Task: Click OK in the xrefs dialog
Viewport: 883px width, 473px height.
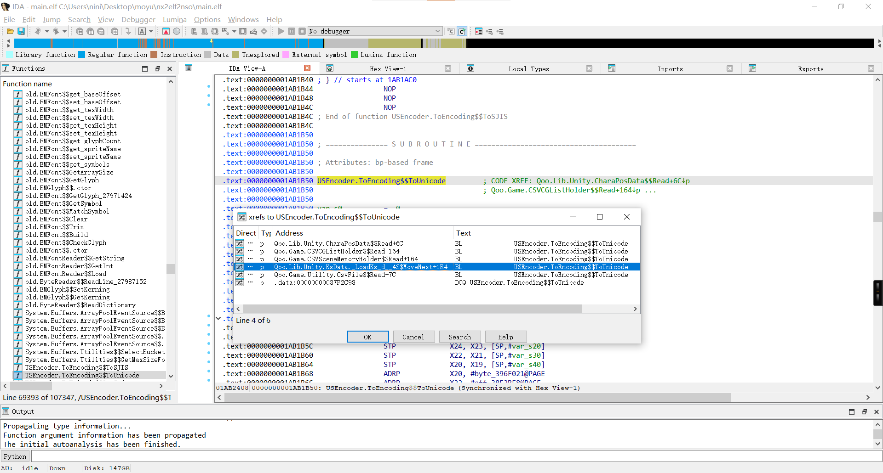Action: click(x=368, y=337)
